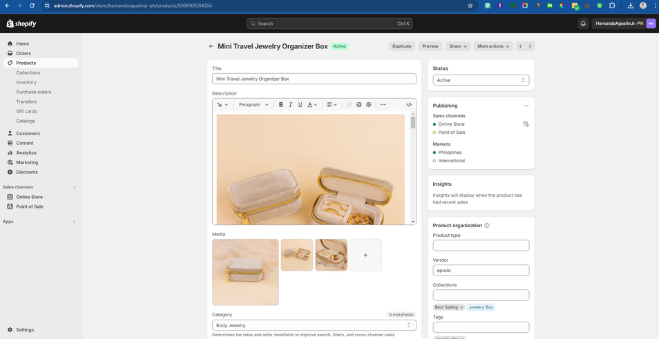The image size is (659, 339).
Task: Click the Title input field
Action: click(314, 79)
